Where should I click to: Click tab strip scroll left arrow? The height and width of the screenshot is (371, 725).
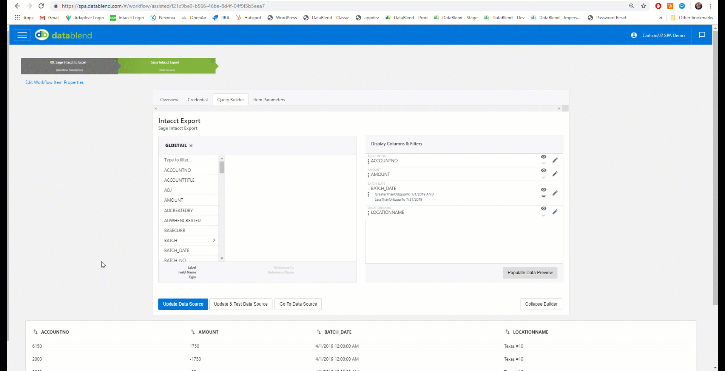point(156,108)
